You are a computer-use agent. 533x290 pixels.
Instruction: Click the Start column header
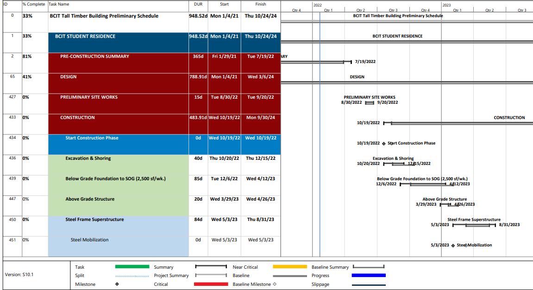click(x=224, y=4)
